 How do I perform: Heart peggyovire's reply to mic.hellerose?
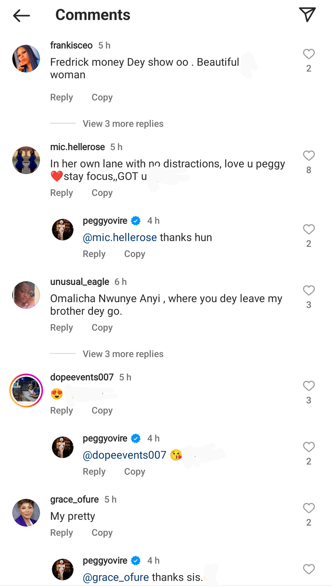point(308,229)
